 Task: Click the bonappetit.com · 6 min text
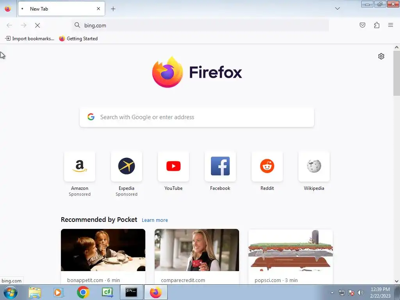[x=93, y=280]
